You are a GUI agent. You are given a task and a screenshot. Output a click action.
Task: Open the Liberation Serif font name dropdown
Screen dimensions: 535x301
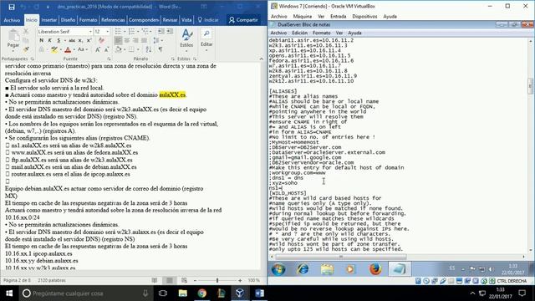90,32
